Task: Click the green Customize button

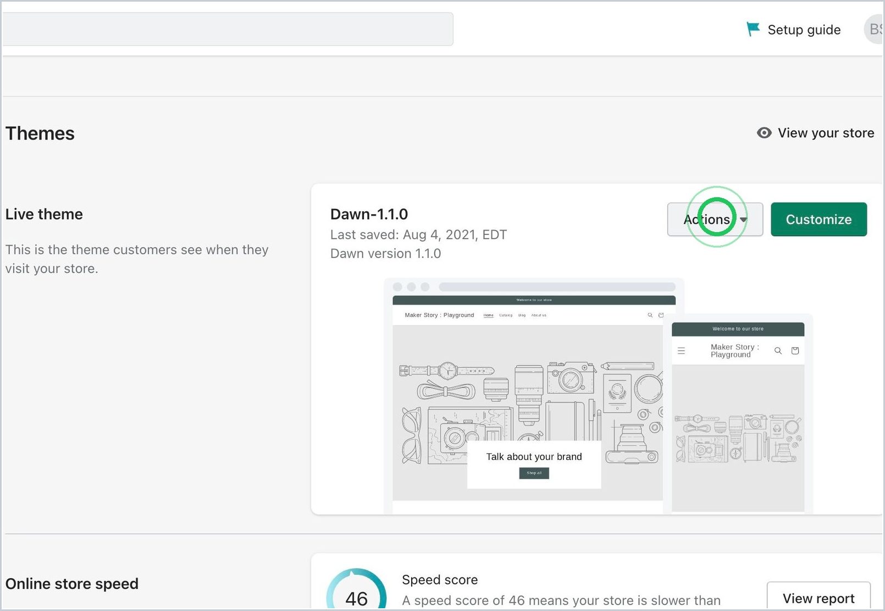Action: click(x=818, y=220)
